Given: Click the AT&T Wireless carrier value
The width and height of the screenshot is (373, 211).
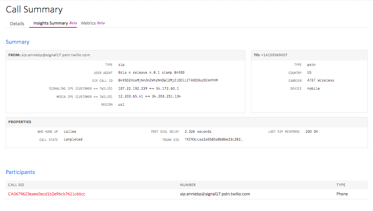Looking at the screenshot, I should tap(321, 80).
